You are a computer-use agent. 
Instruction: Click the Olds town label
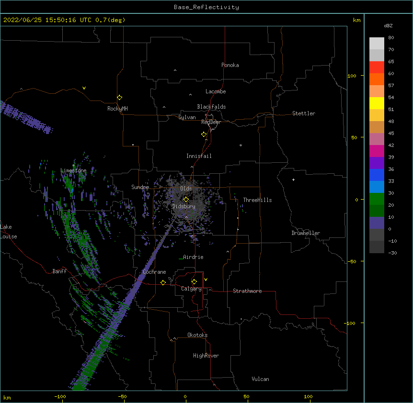[x=186, y=189]
